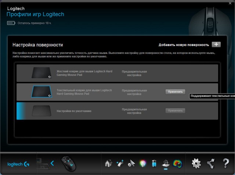
Task: Open pointer settings icon with gear
Action: click(x=131, y=164)
